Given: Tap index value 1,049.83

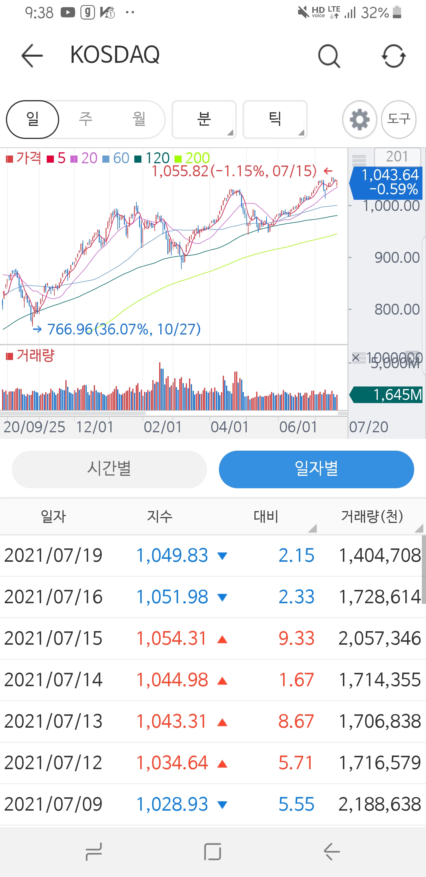Looking at the screenshot, I should (x=172, y=556).
